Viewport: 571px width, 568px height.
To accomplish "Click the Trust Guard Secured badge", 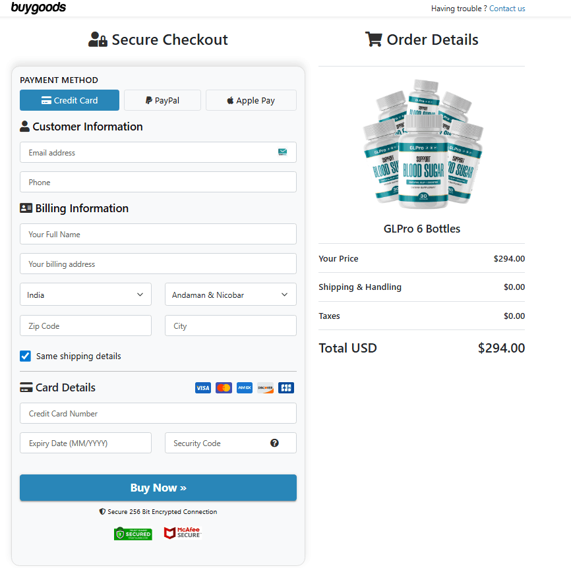I will click(133, 533).
